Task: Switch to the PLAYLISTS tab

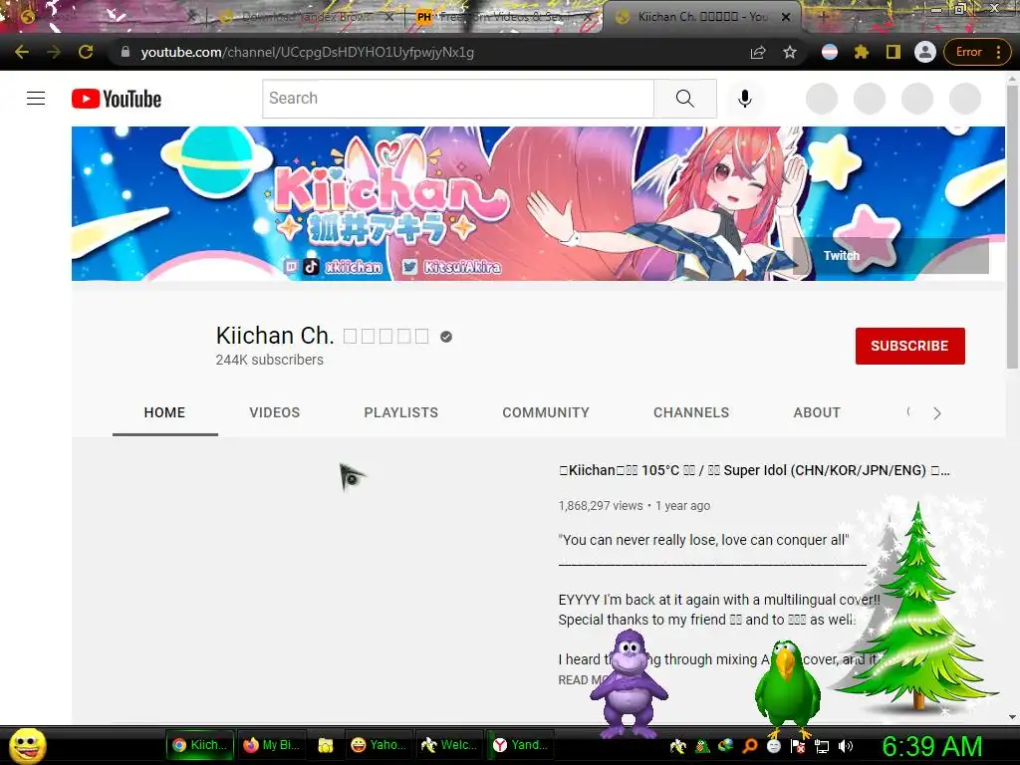Action: 400,412
